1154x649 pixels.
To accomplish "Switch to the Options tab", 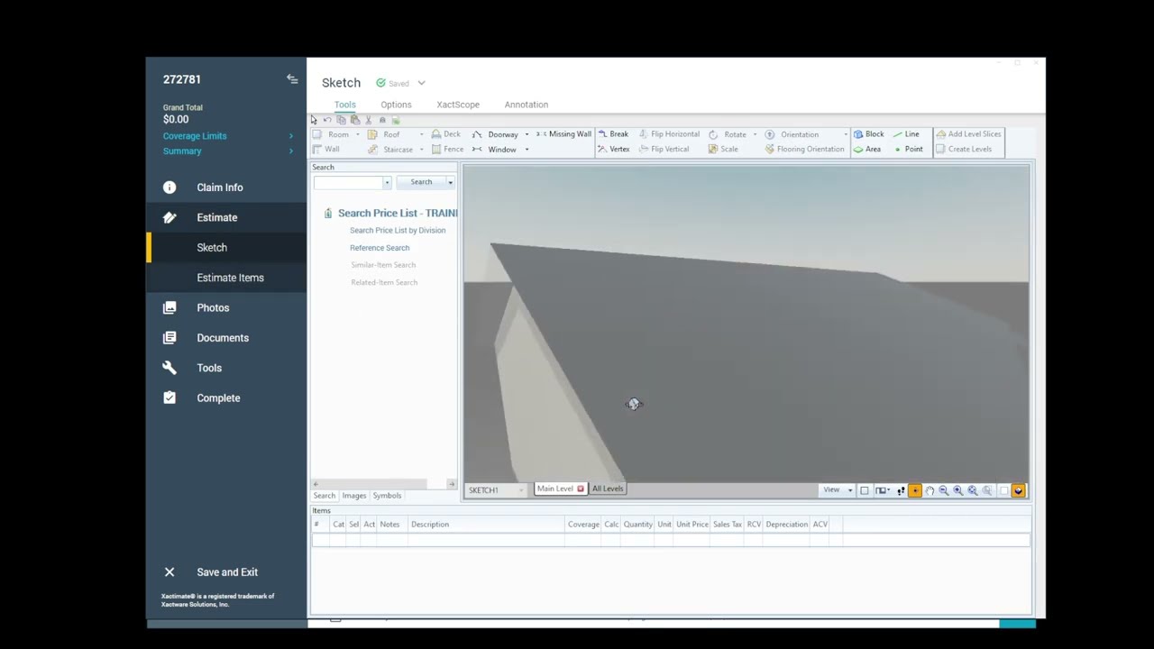I will click(396, 105).
